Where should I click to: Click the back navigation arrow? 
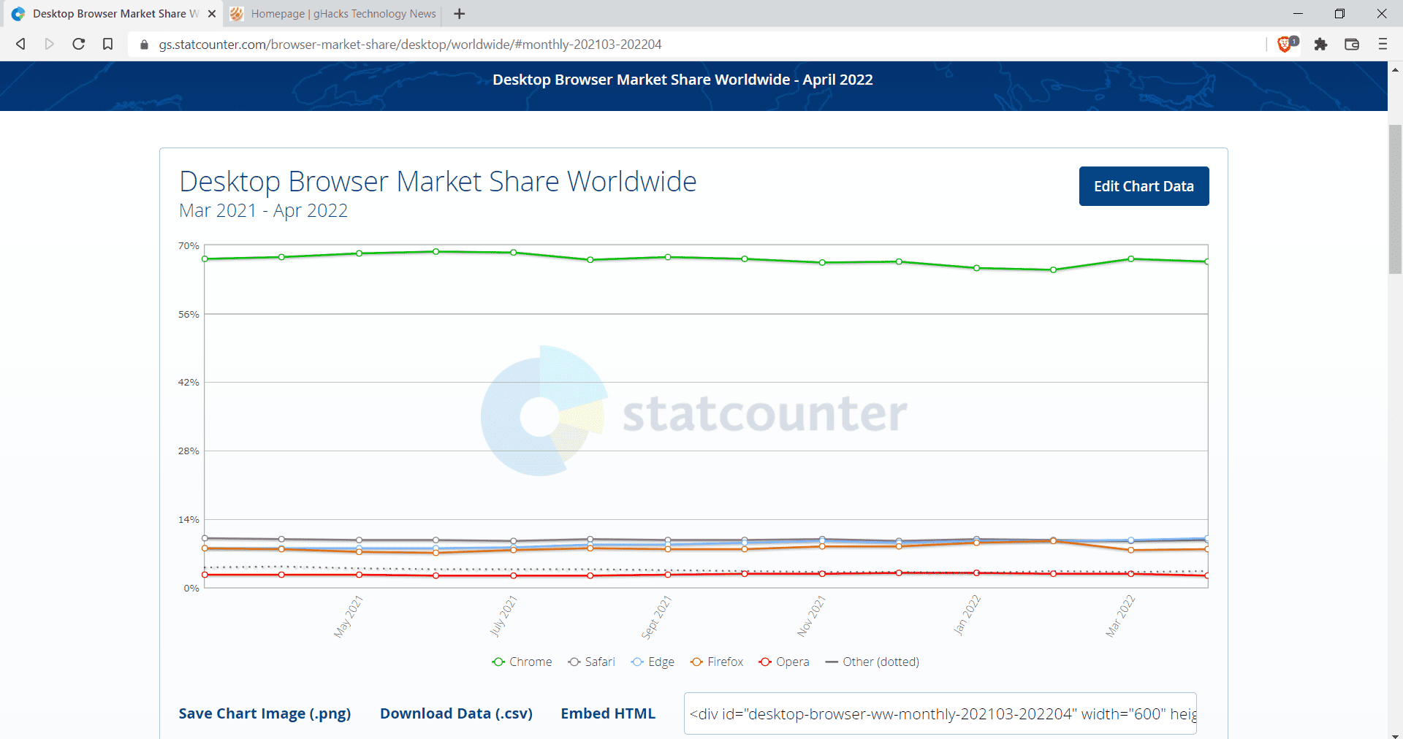20,44
